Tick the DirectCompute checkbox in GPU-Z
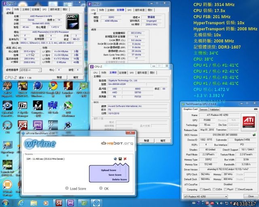259x207 pixels. (x=236, y=189)
